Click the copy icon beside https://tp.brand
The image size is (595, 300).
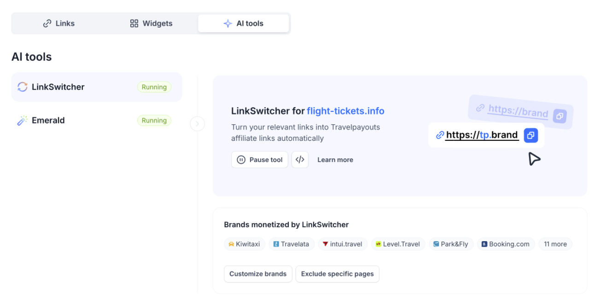coord(531,135)
